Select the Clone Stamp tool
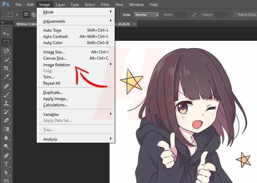257x183 pixels. (6, 103)
